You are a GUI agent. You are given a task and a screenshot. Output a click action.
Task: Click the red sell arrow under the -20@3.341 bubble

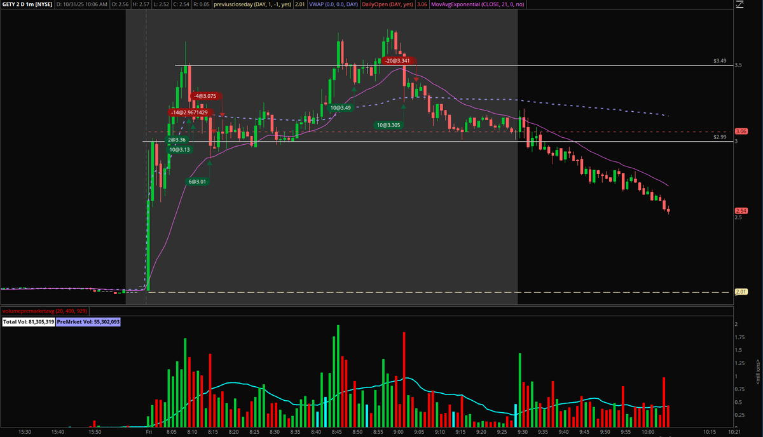click(416, 79)
